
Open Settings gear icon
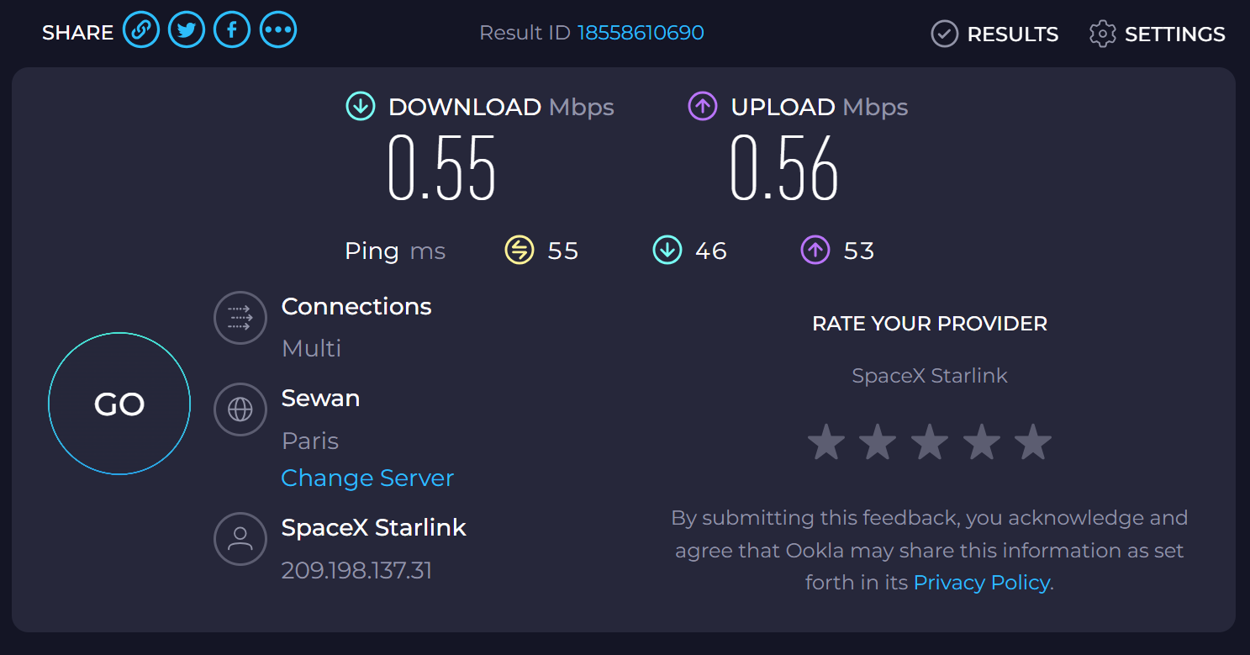pyautogui.click(x=1102, y=34)
